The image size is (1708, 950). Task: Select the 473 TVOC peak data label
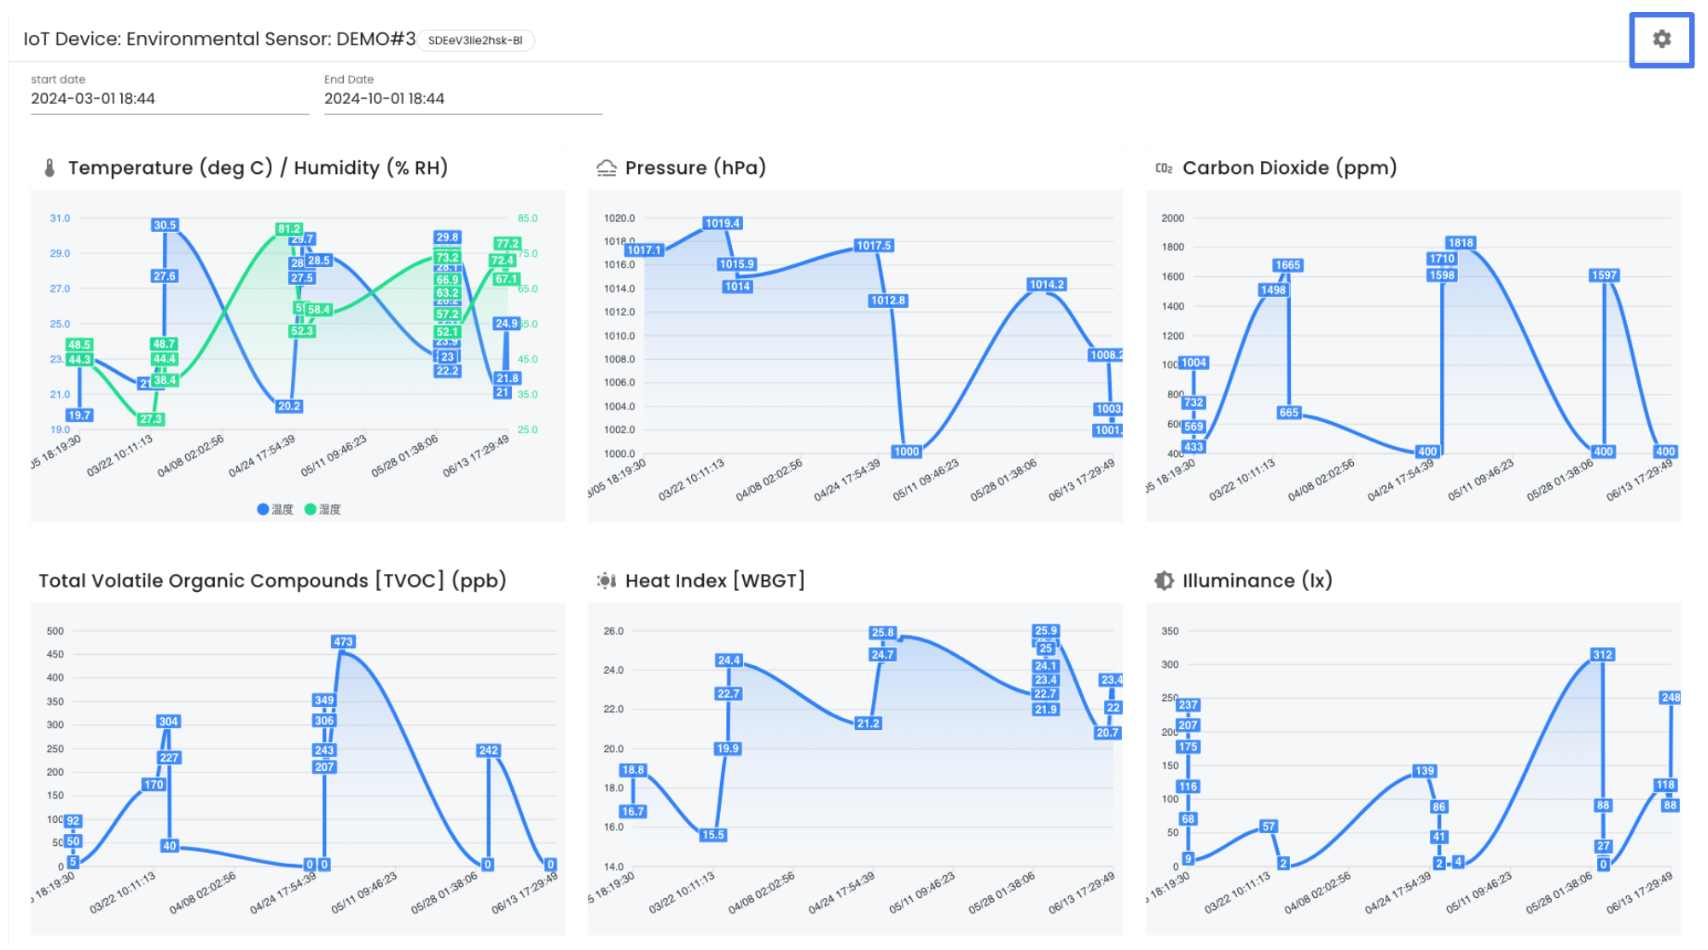343,642
